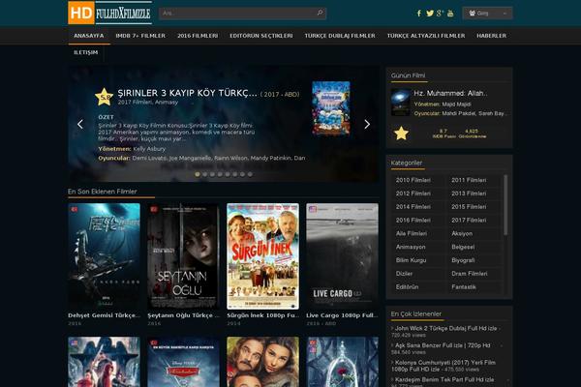Select the Belgesel category
The image size is (581, 387).
click(463, 247)
